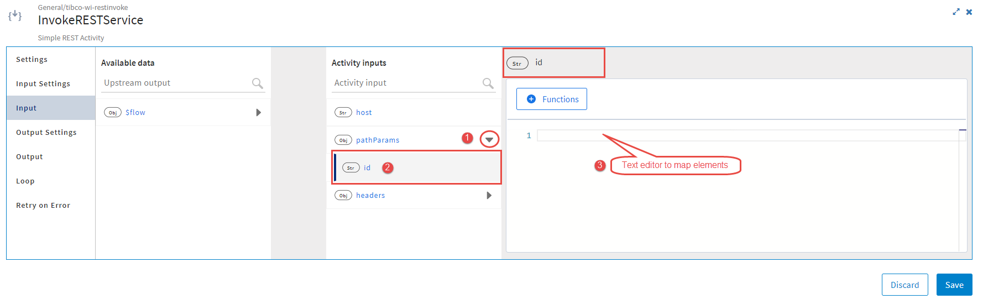Switch to the Output Settings tab

point(46,133)
